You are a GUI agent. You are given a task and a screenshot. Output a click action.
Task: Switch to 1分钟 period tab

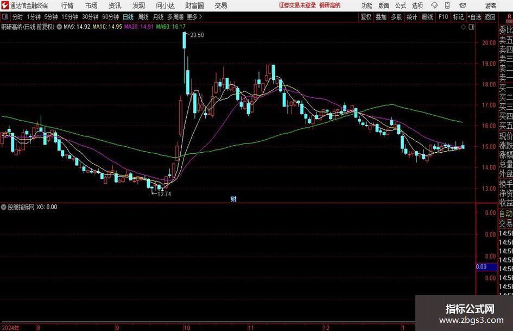[x=34, y=17]
